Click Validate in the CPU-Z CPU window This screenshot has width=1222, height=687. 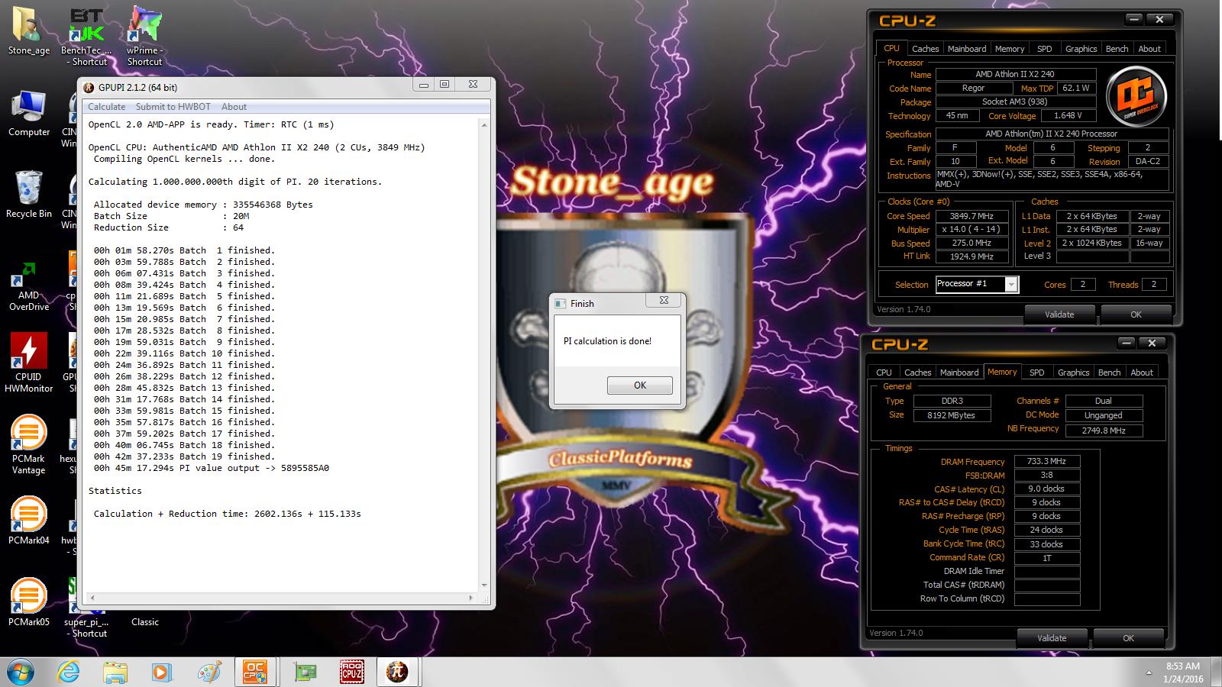pos(1059,314)
